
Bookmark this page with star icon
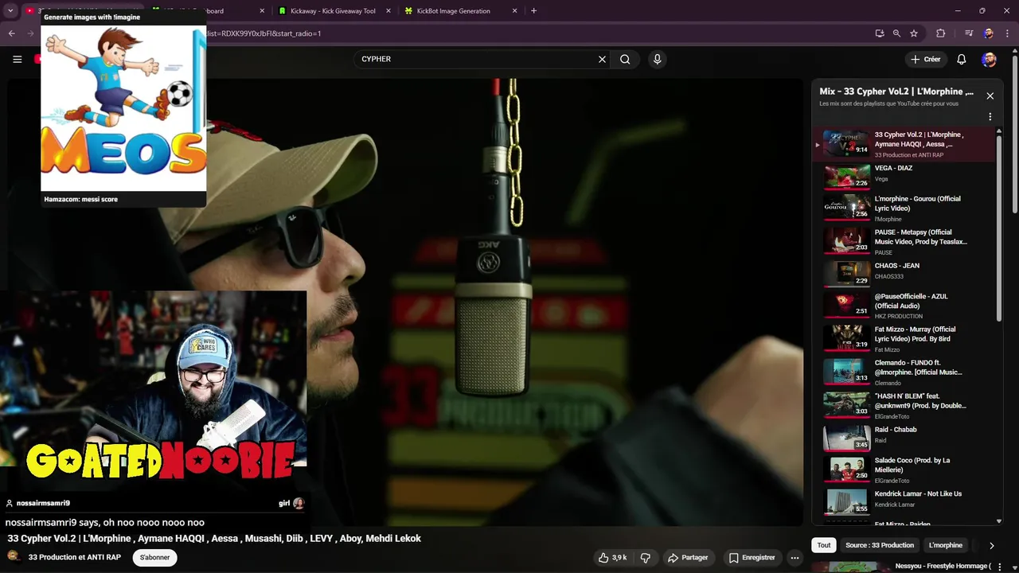914,33
